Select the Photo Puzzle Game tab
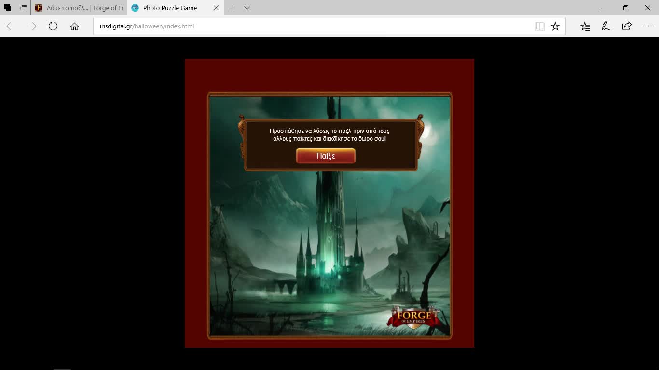This screenshot has width=659, height=370. 170,8
